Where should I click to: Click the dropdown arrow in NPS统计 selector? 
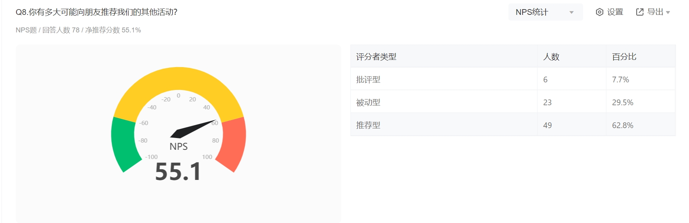(x=572, y=13)
